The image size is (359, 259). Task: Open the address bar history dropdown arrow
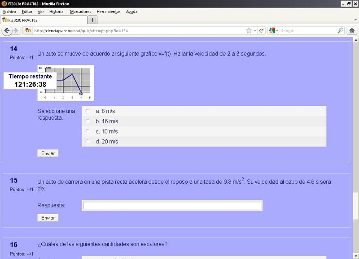point(255,30)
